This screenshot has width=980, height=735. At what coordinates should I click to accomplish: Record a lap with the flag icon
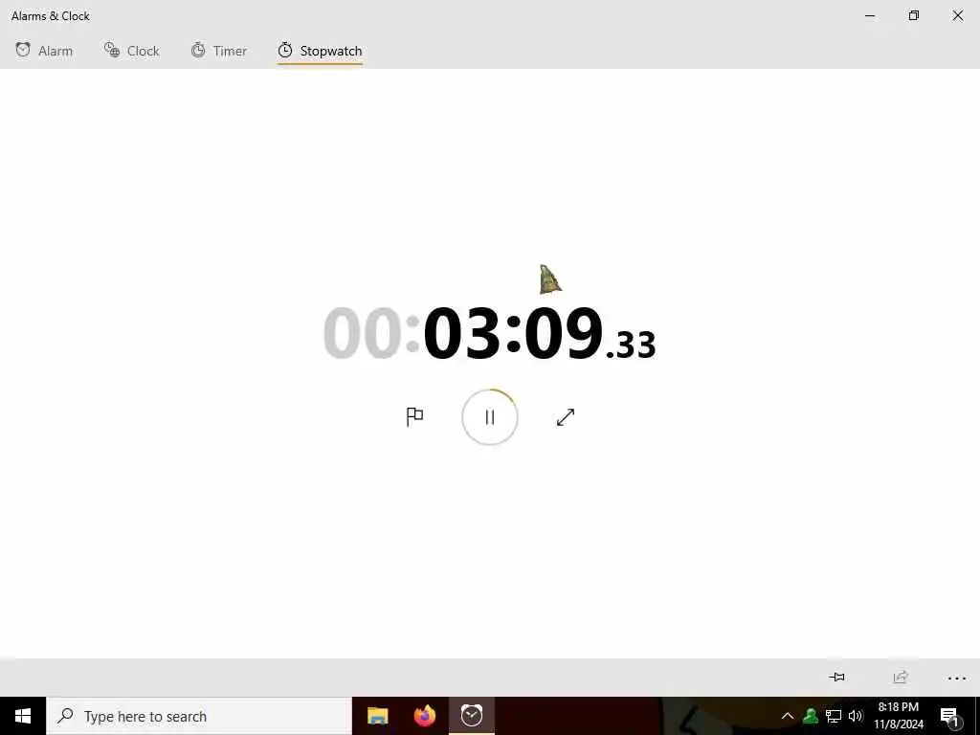(x=415, y=417)
